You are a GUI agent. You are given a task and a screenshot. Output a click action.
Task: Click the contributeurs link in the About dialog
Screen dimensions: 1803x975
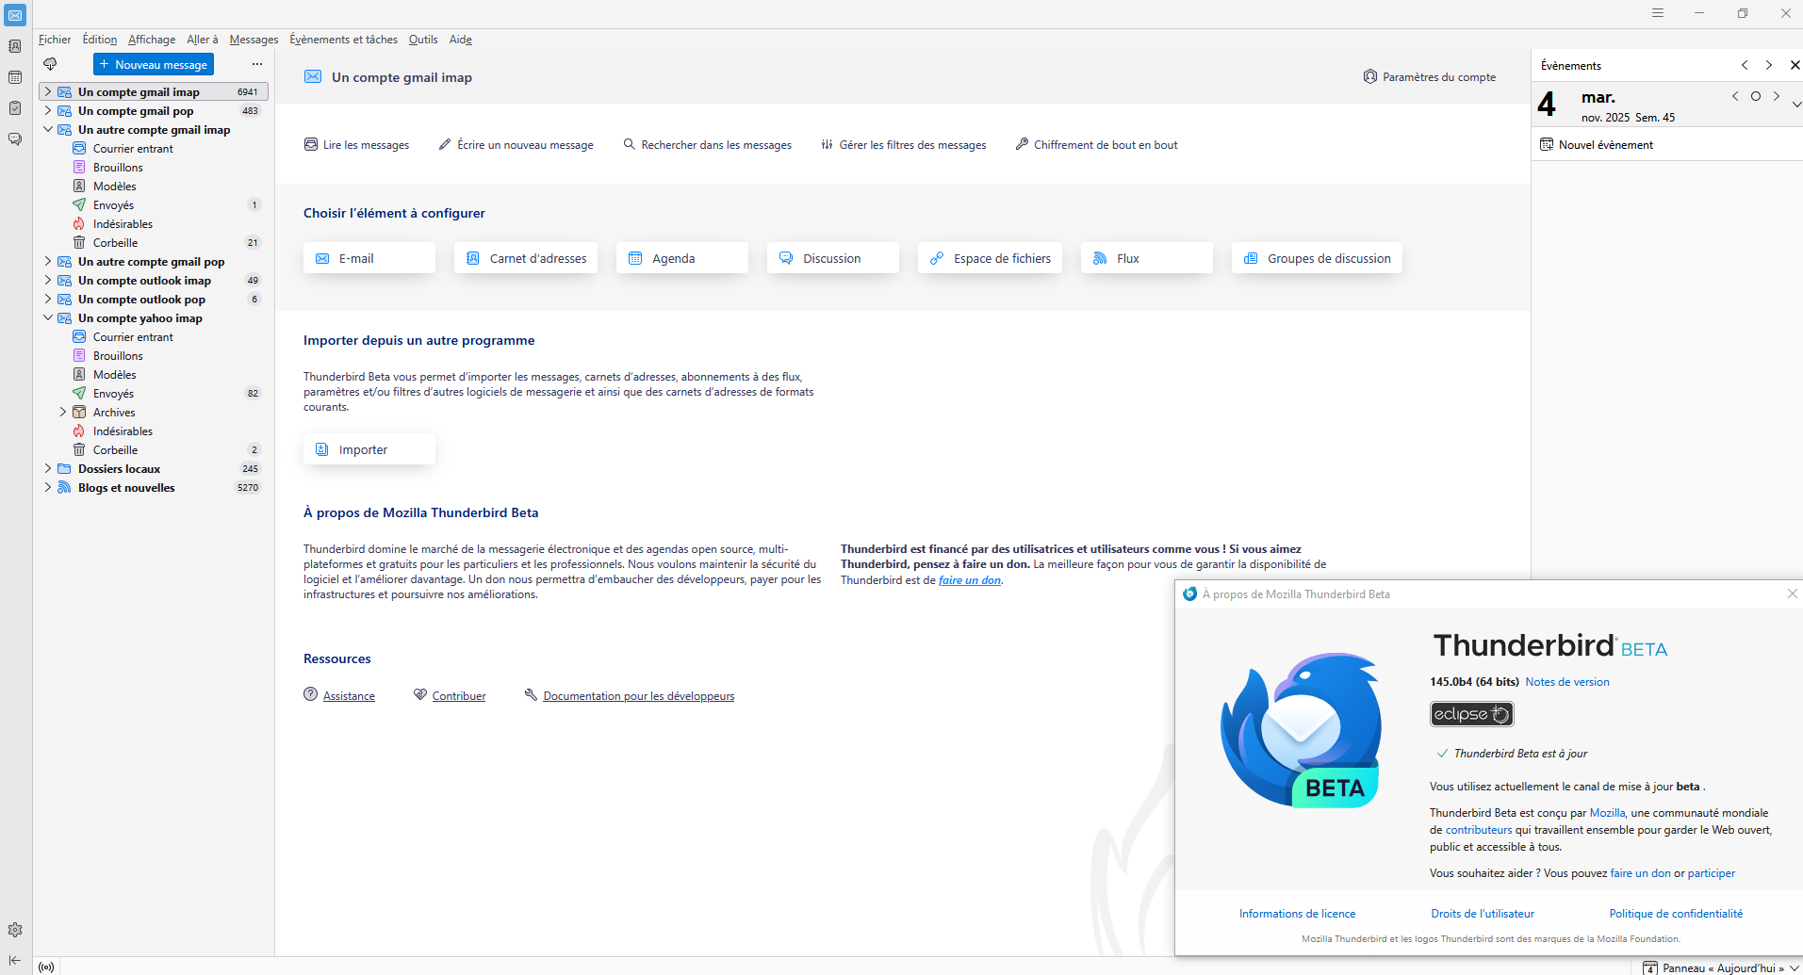point(1479,830)
